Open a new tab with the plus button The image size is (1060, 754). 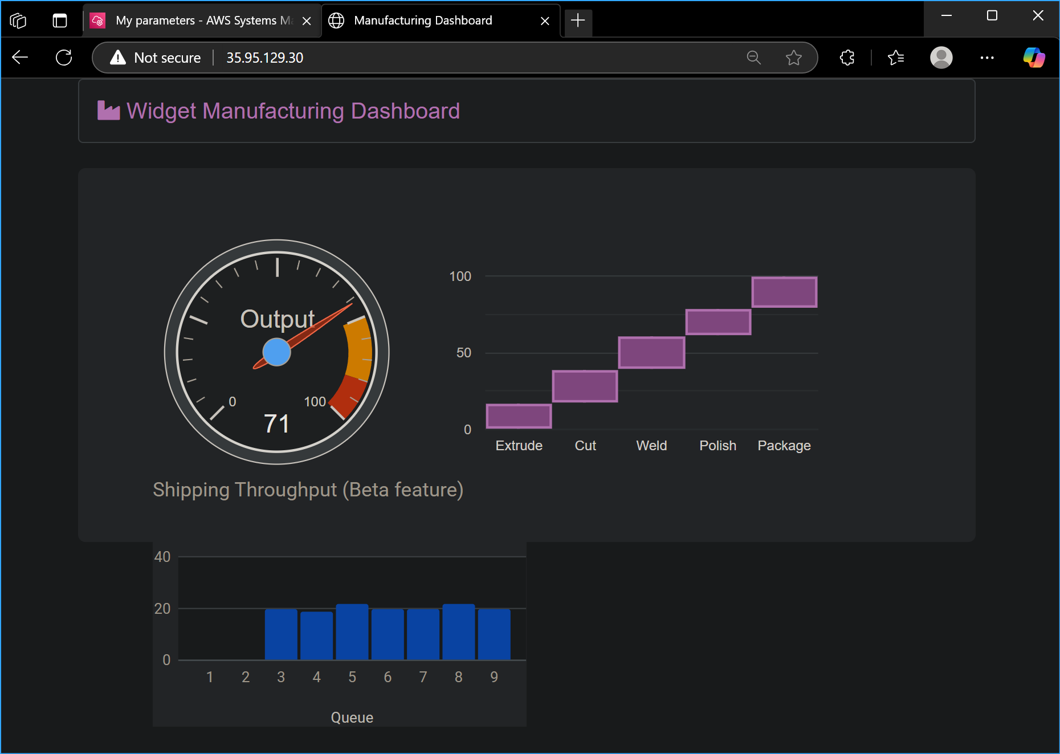[x=578, y=21]
